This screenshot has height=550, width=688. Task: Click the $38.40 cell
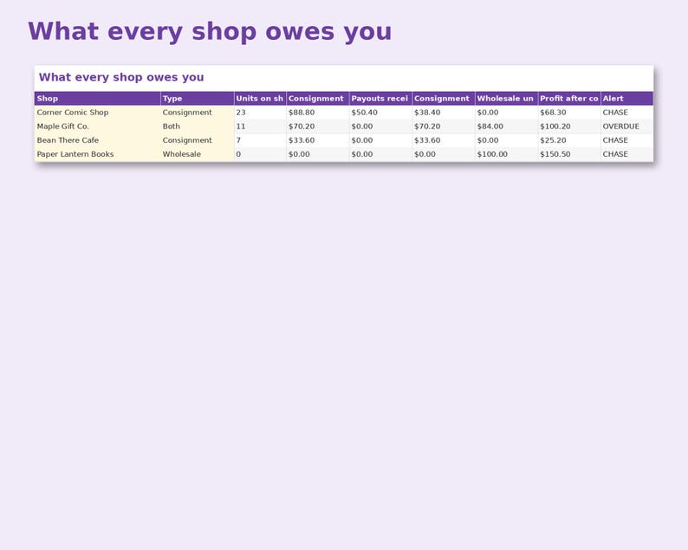point(443,113)
